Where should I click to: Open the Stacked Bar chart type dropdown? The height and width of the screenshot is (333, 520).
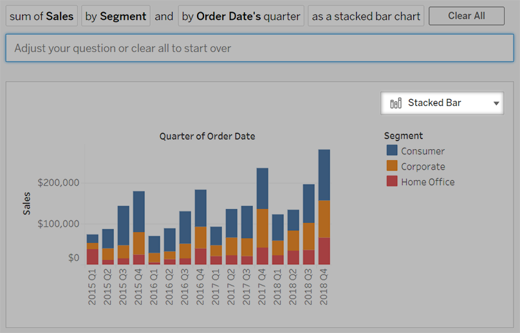point(442,103)
